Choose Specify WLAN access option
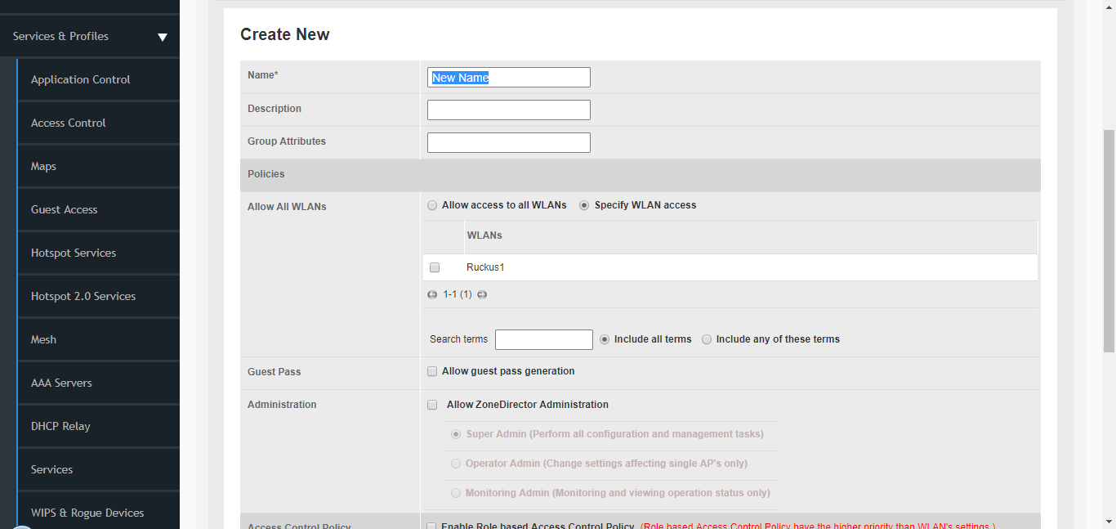 584,206
